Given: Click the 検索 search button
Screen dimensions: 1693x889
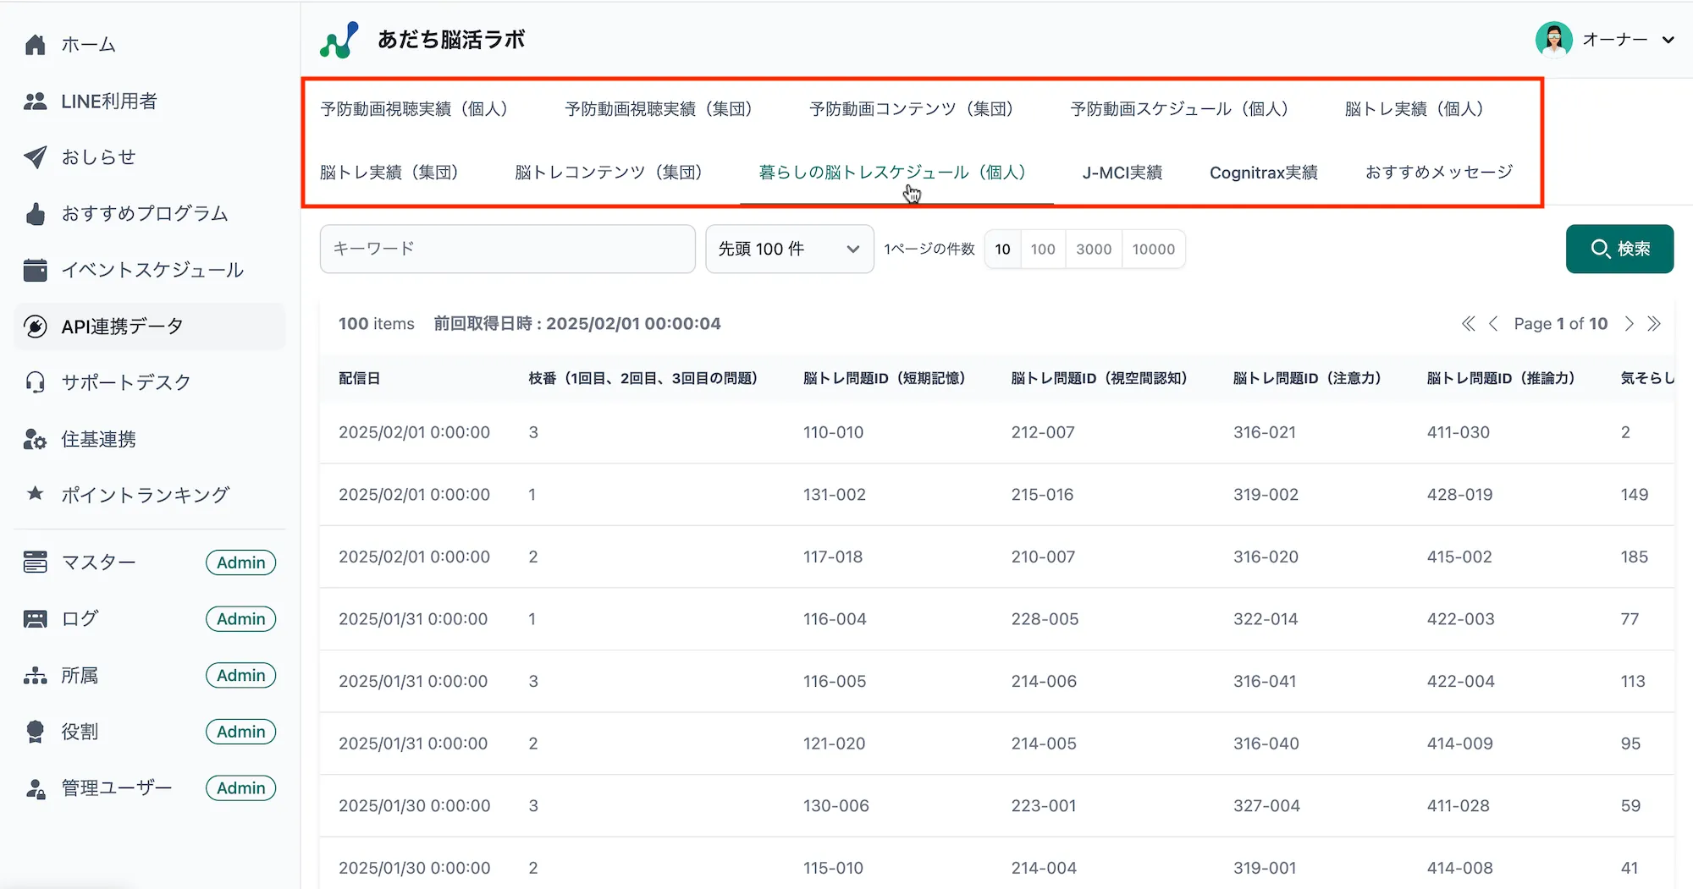Looking at the screenshot, I should point(1619,249).
